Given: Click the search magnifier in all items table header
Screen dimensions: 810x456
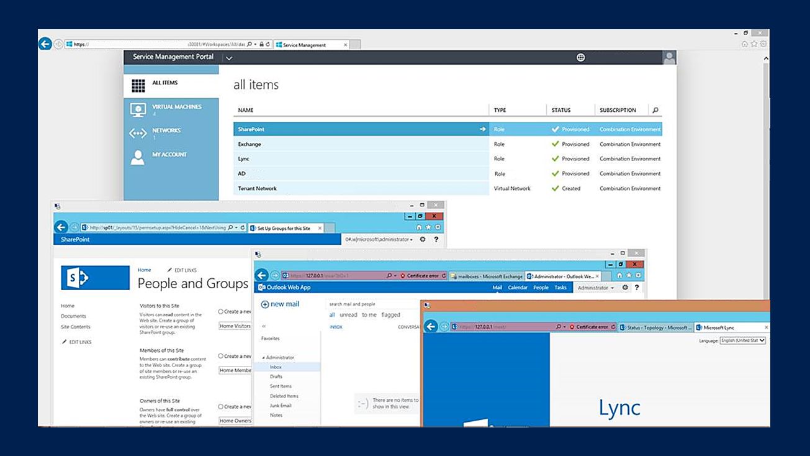Looking at the screenshot, I should [x=655, y=110].
